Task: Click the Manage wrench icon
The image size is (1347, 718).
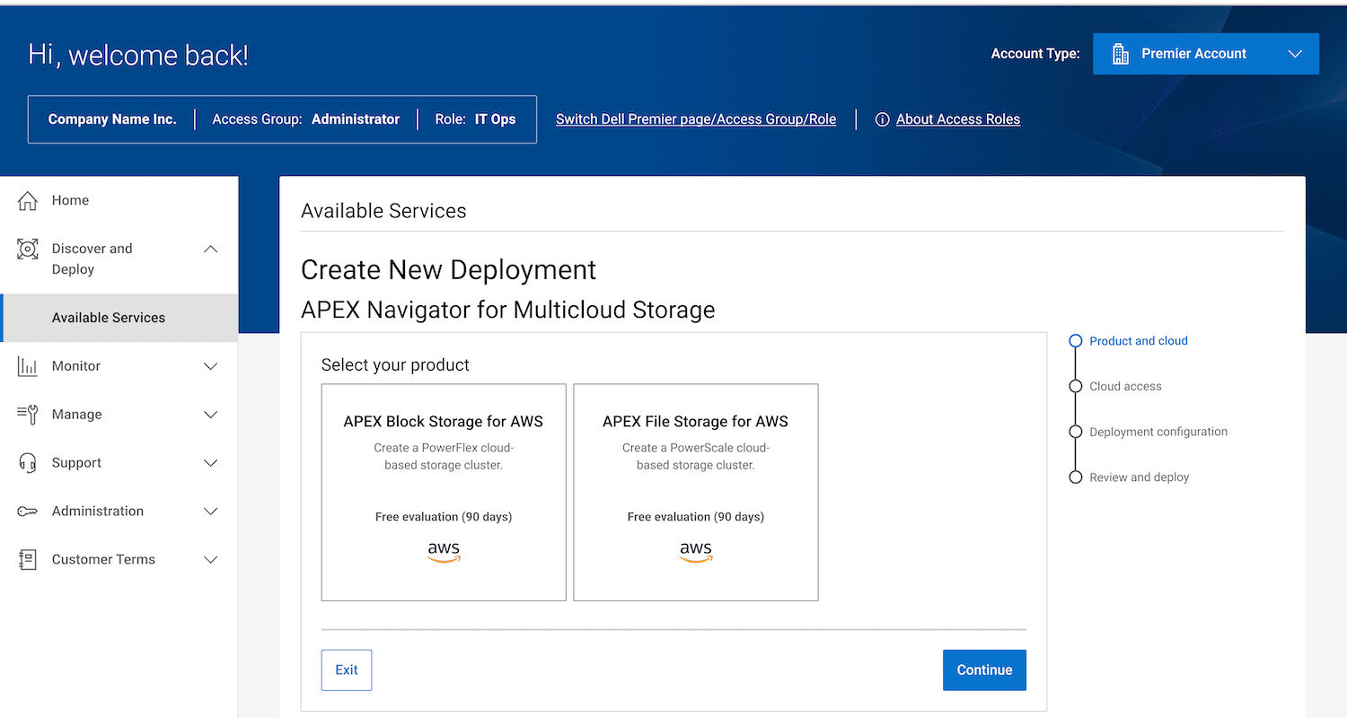Action: point(28,415)
